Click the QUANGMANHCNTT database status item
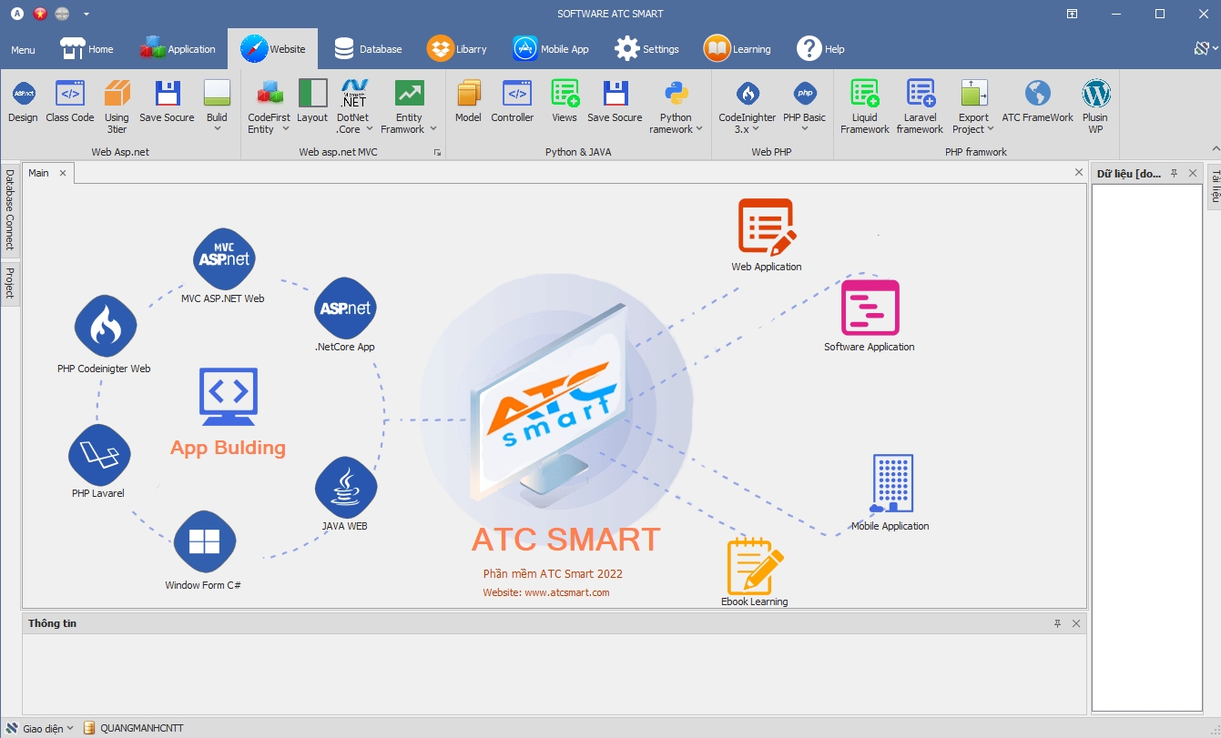The height and width of the screenshot is (738, 1221). point(133,728)
